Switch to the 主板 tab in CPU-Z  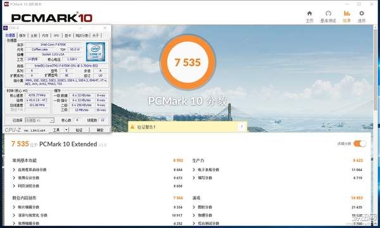pos(34,35)
